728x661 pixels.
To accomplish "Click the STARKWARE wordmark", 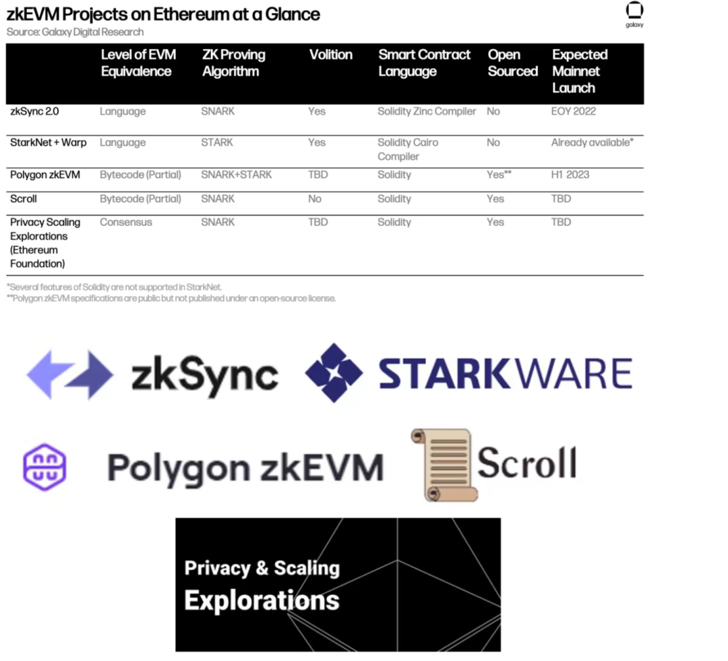I will pos(506,374).
